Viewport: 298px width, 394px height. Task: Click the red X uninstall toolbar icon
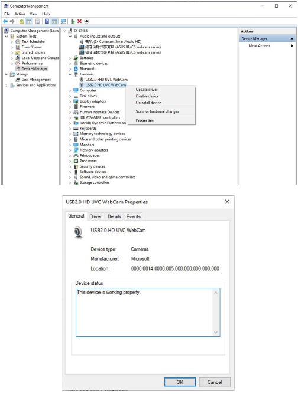point(79,21)
